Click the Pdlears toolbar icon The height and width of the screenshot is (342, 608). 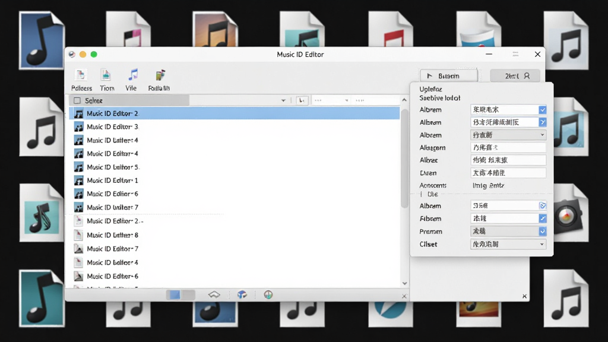pyautogui.click(x=81, y=75)
